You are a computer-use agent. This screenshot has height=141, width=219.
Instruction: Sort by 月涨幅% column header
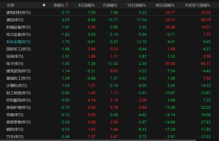110,5
